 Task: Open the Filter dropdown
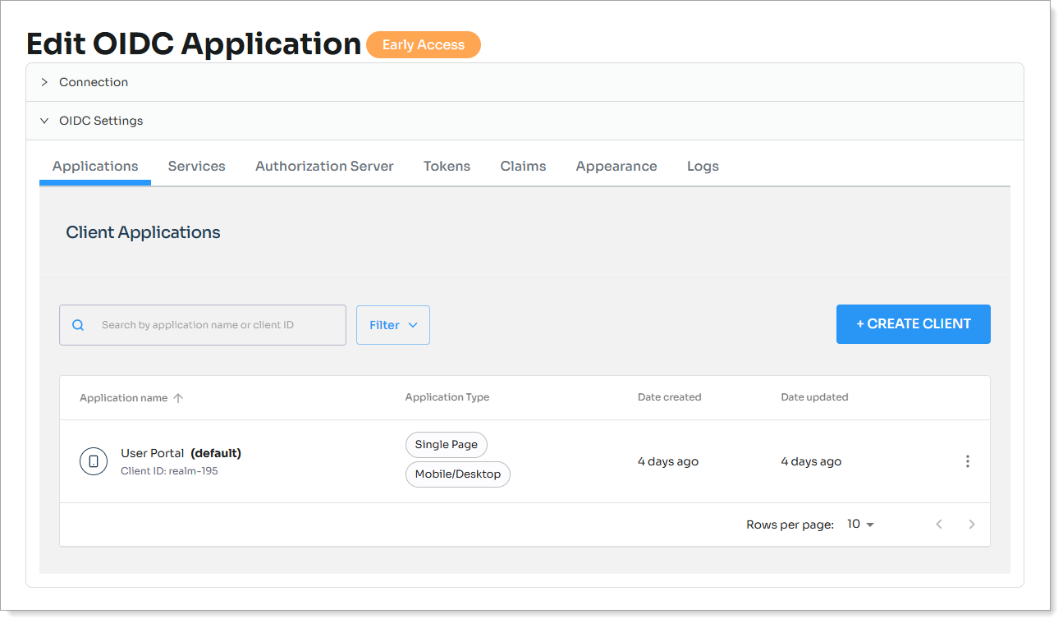pyautogui.click(x=392, y=325)
